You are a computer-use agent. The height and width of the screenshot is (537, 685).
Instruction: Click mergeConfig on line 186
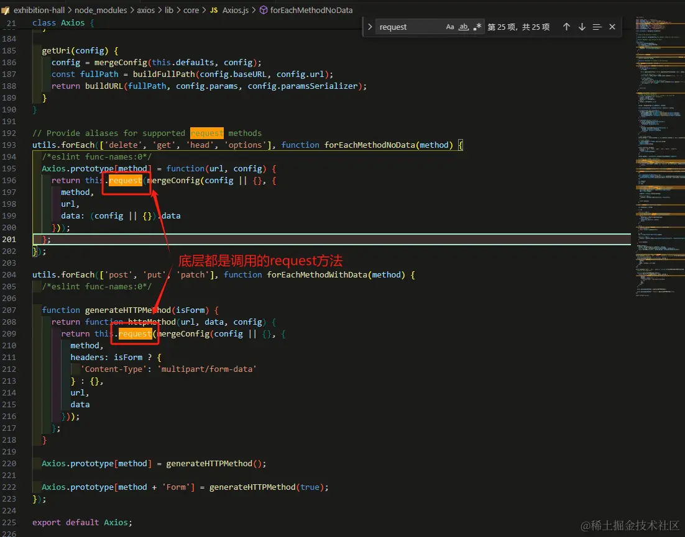(121, 62)
